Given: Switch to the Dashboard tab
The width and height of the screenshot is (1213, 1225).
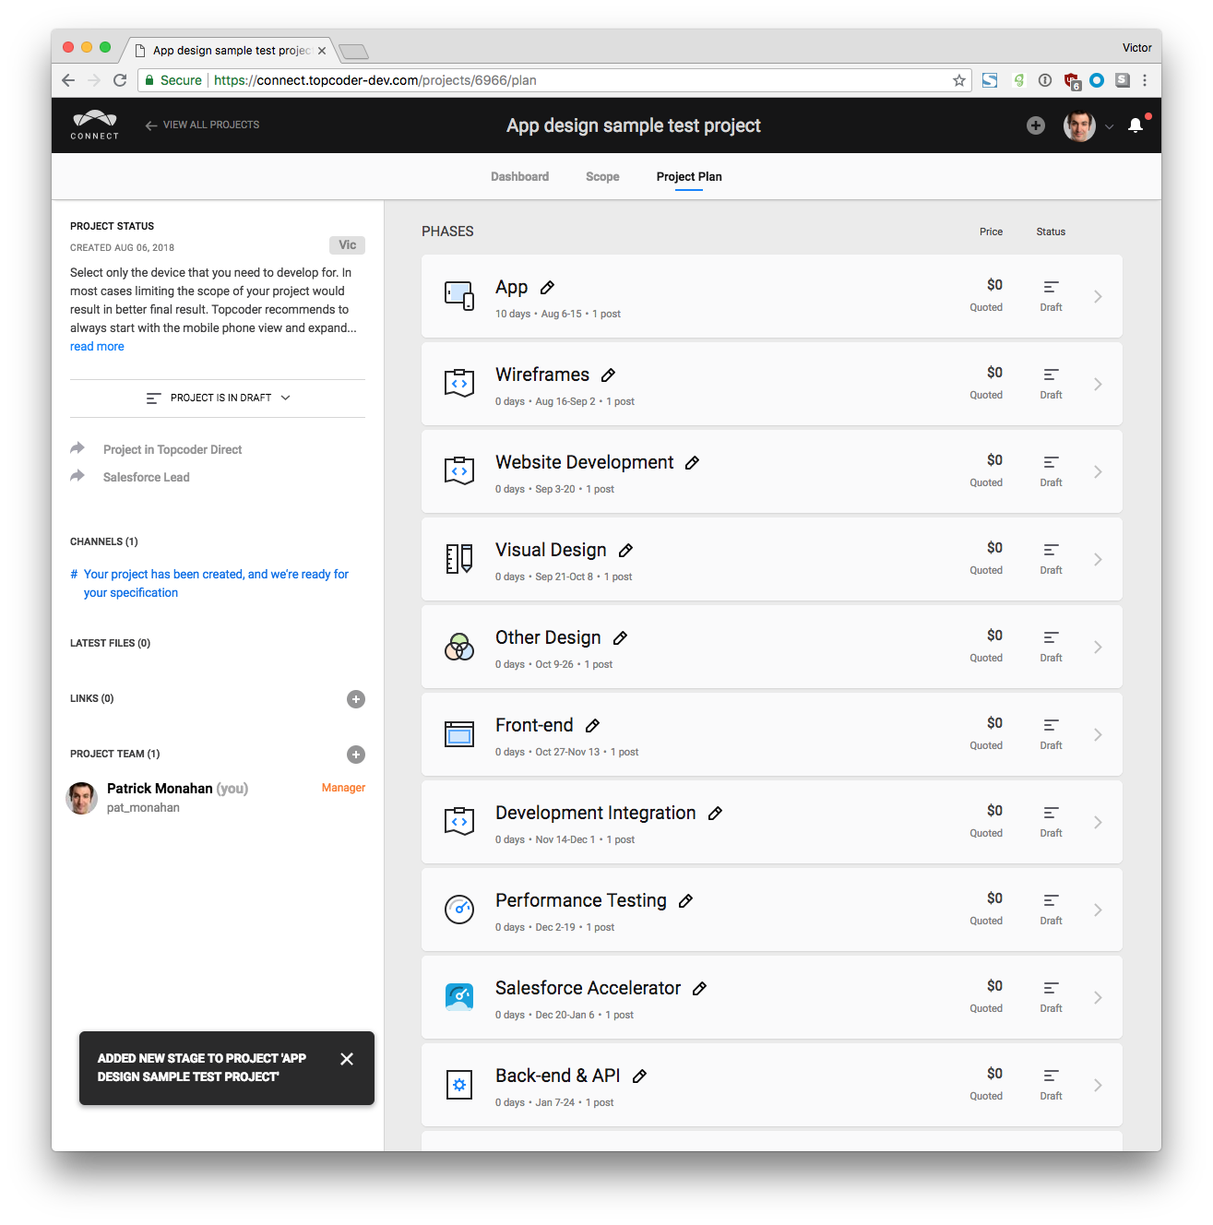Looking at the screenshot, I should (519, 177).
